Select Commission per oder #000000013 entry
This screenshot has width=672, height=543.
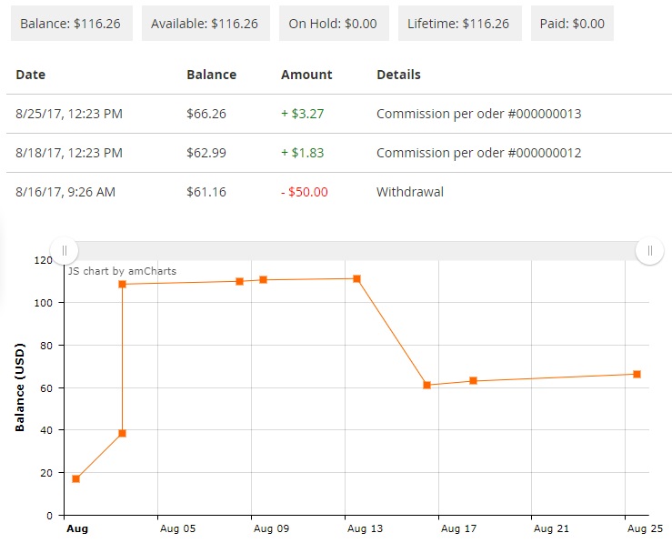pos(478,115)
